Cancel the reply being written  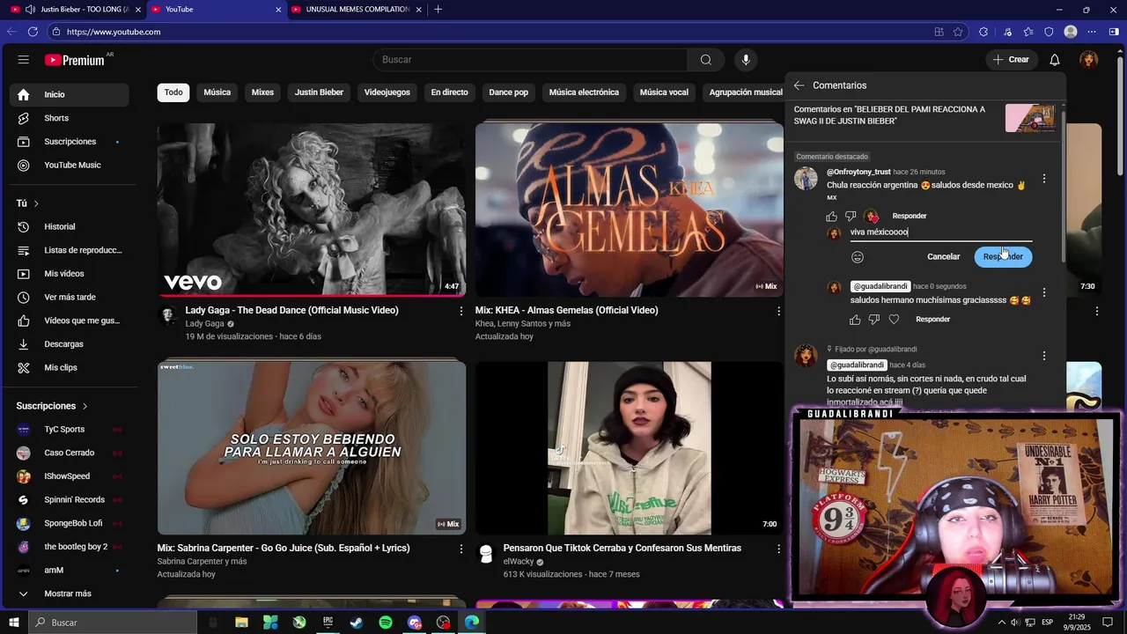pyautogui.click(x=943, y=257)
